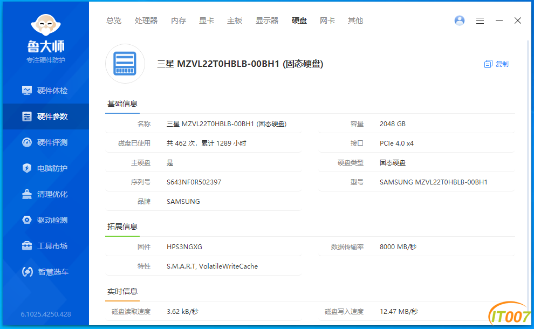Close the 鲁大师 window
The image size is (534, 329).
point(518,21)
